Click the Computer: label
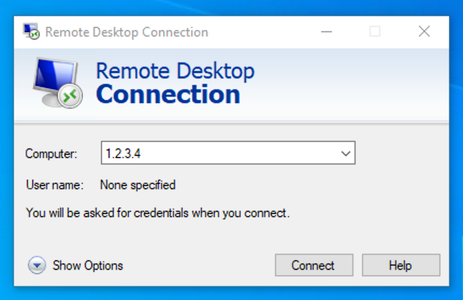The height and width of the screenshot is (300, 463). tap(51, 154)
